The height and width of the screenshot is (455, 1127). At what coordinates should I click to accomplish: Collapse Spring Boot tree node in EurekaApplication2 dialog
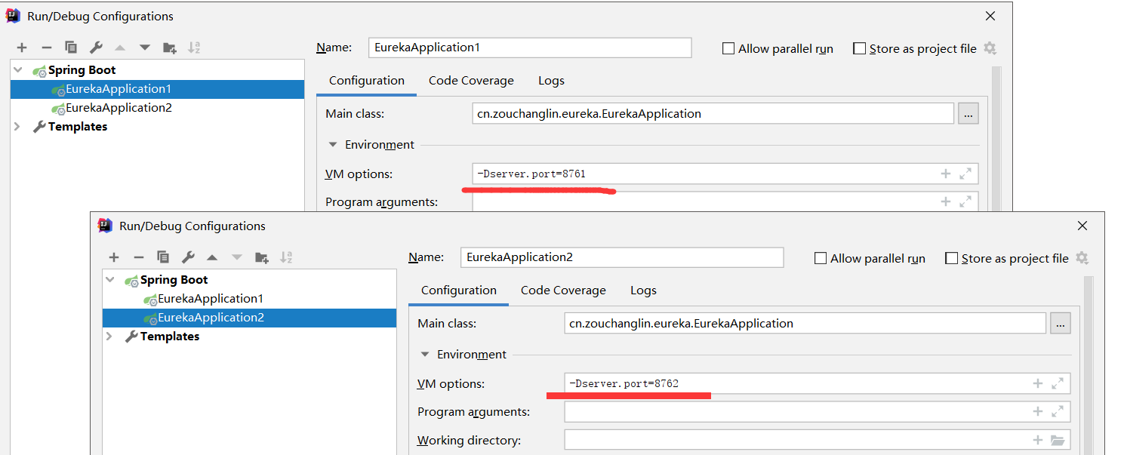click(111, 280)
